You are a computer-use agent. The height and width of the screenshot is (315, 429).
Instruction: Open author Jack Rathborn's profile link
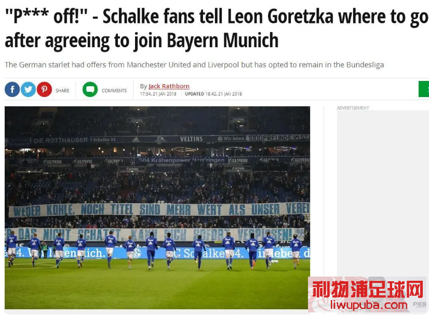click(169, 86)
